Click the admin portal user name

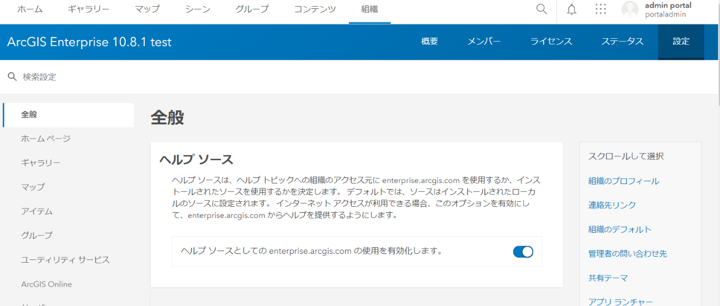(668, 6)
